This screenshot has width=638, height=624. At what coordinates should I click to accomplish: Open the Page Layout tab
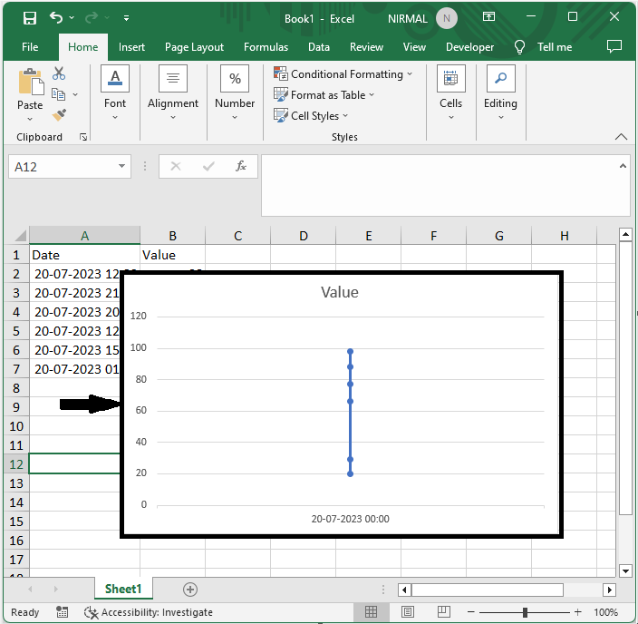tap(194, 47)
